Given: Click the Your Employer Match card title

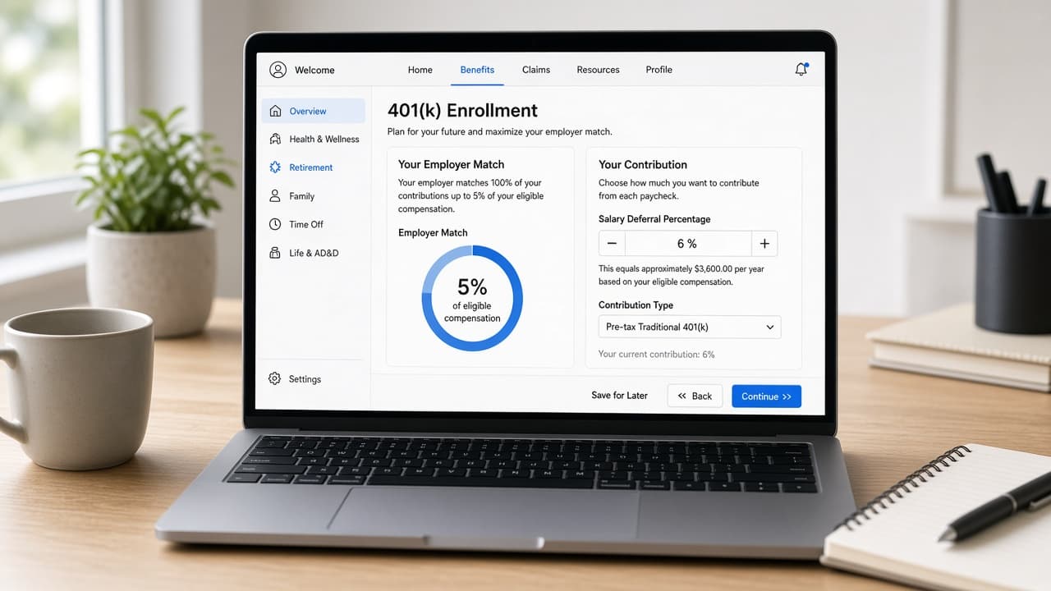Looking at the screenshot, I should (451, 164).
